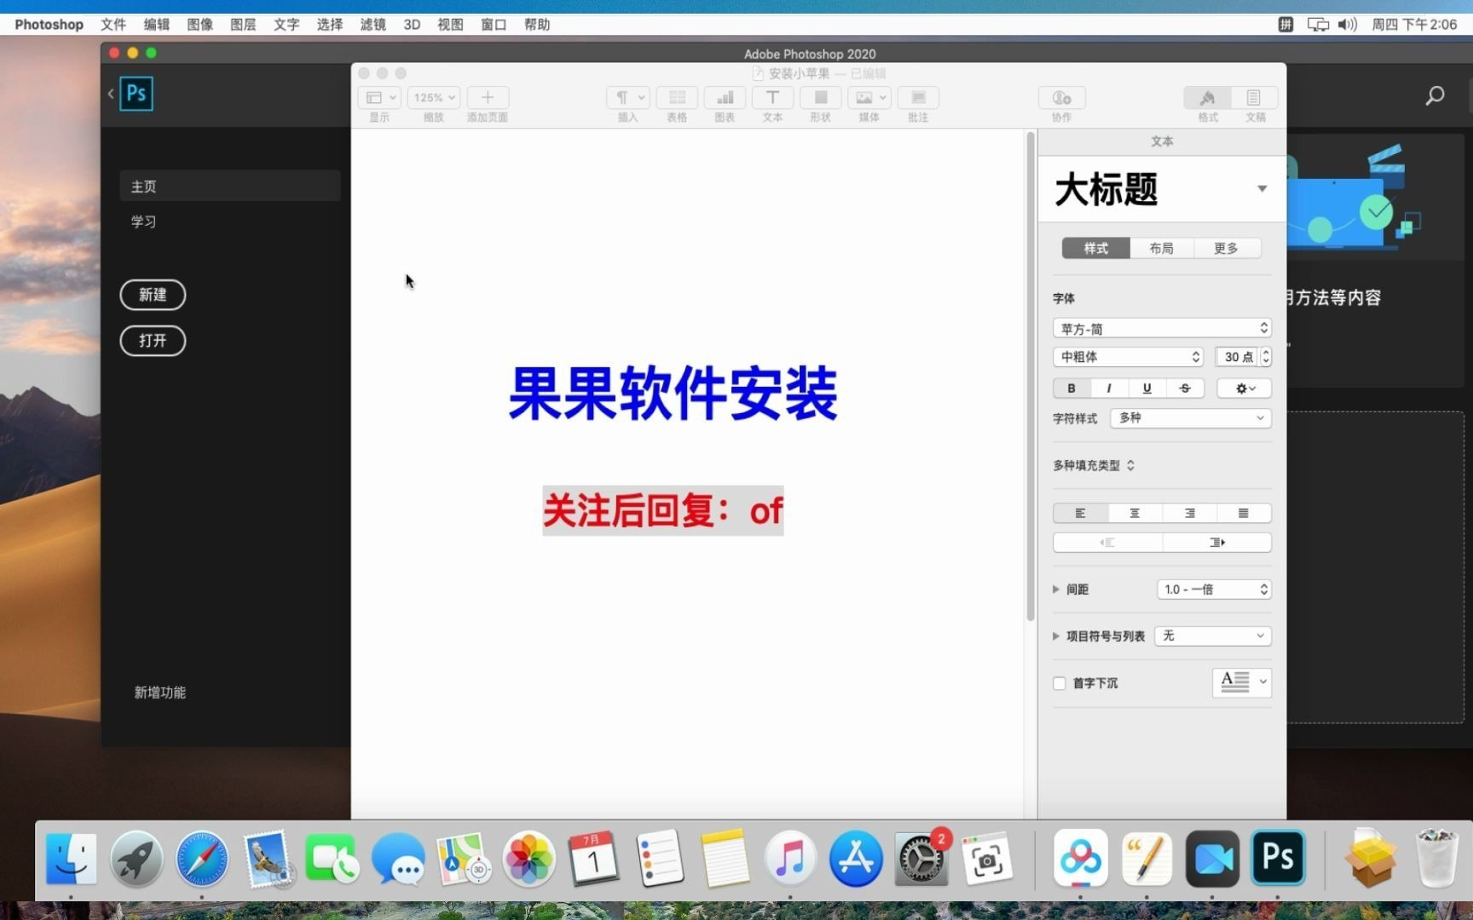Open System Preferences in the Dock

[x=921, y=859]
